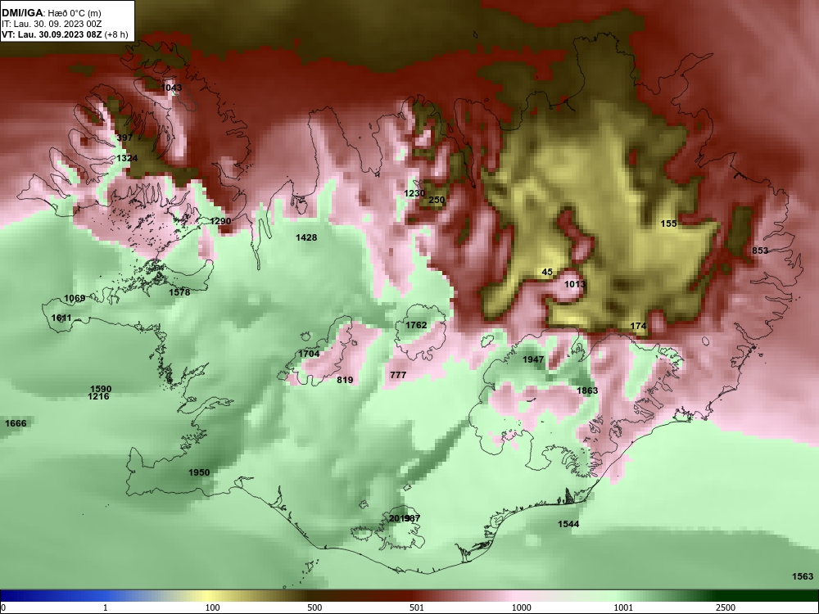Click the color scale label 501
The image size is (819, 614).
pos(416,607)
